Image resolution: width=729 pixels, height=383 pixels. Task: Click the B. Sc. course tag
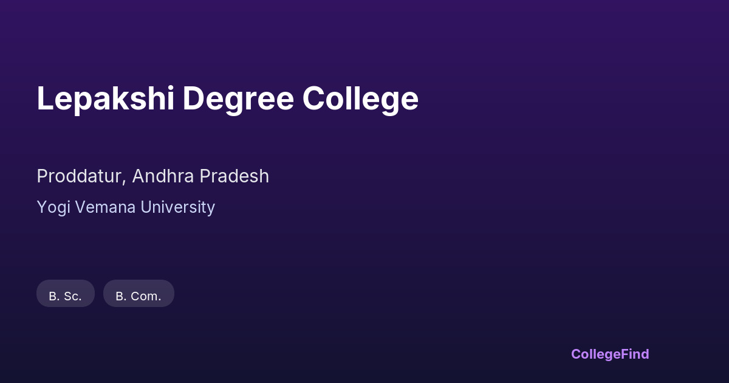click(66, 294)
